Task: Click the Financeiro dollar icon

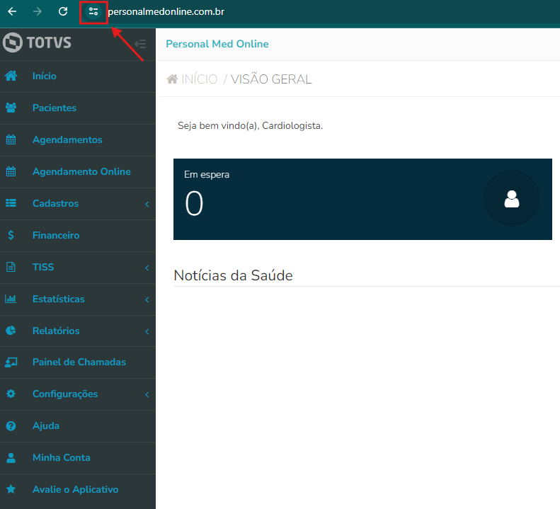Action: click(11, 235)
